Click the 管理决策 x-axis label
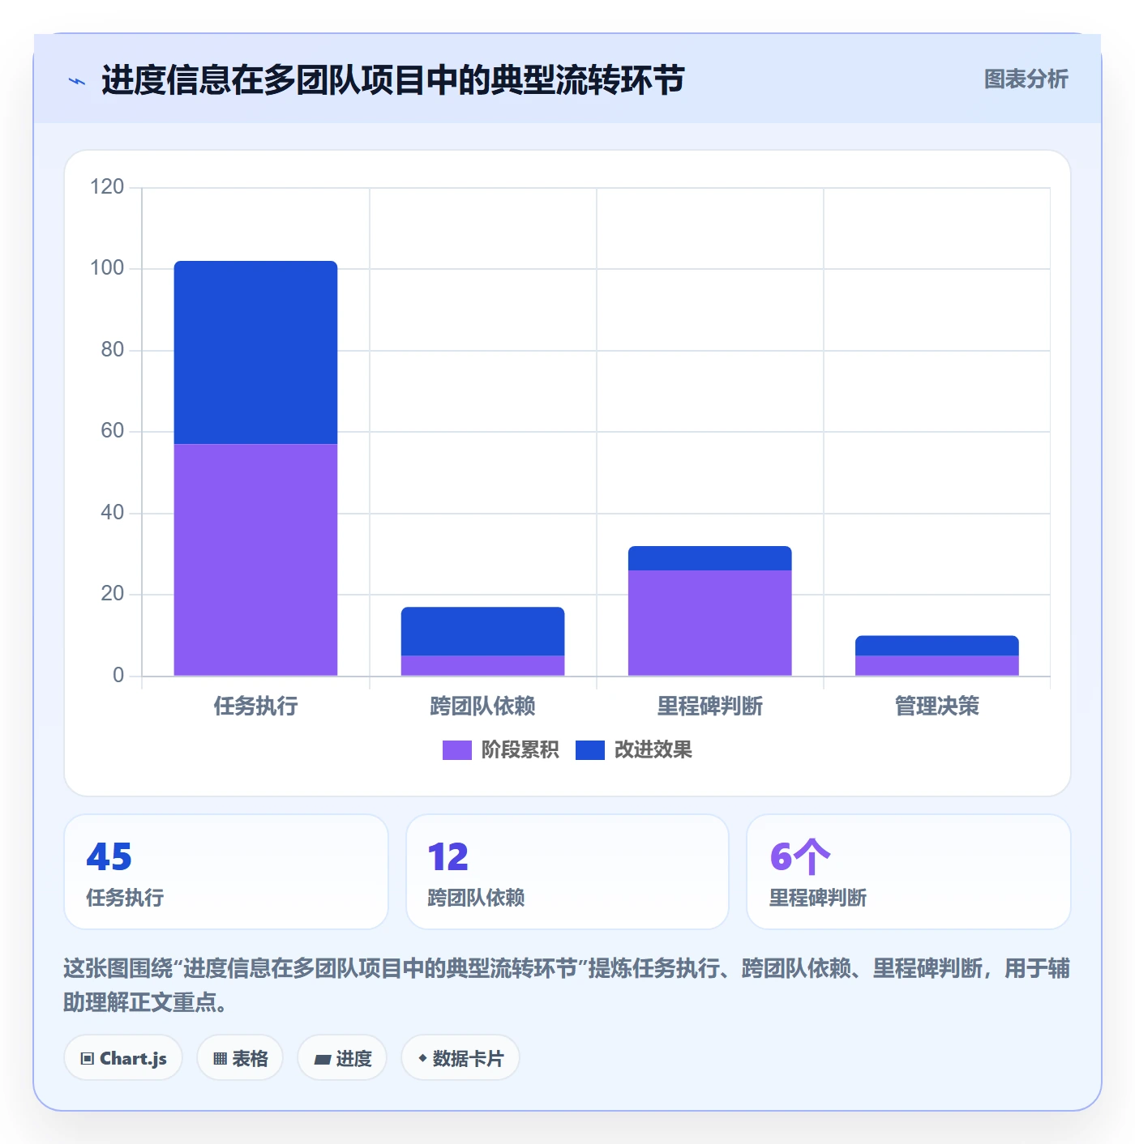Screen dimensions: 1135x1144 tap(936, 706)
